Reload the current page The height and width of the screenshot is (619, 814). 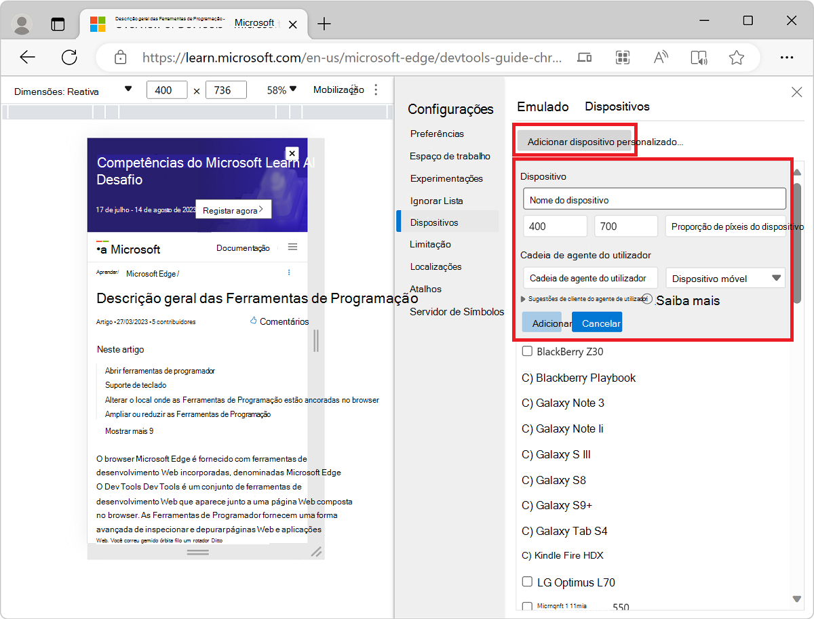point(69,58)
